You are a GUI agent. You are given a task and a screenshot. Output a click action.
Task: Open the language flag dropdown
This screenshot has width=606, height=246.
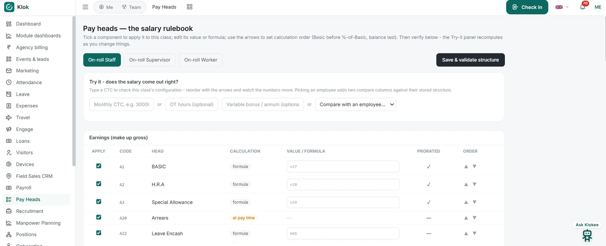pyautogui.click(x=562, y=7)
